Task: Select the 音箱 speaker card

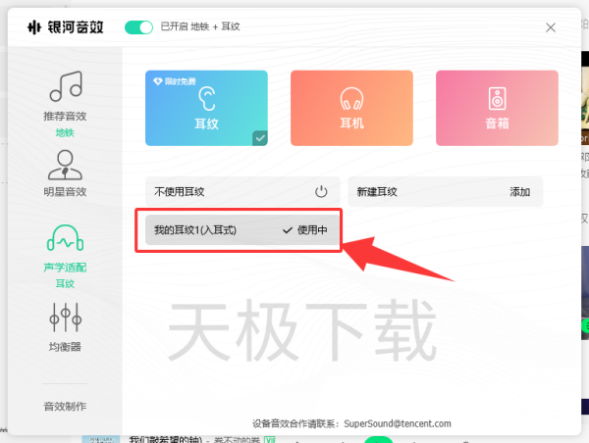Action: [x=497, y=108]
